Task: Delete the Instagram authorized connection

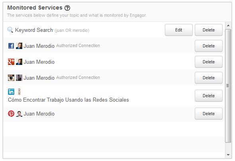Action: [209, 78]
